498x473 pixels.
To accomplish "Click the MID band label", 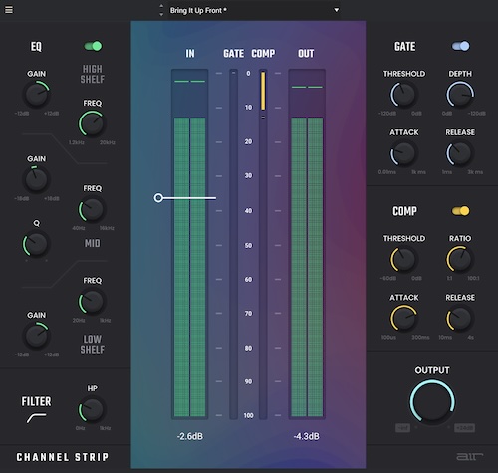I will pos(93,243).
